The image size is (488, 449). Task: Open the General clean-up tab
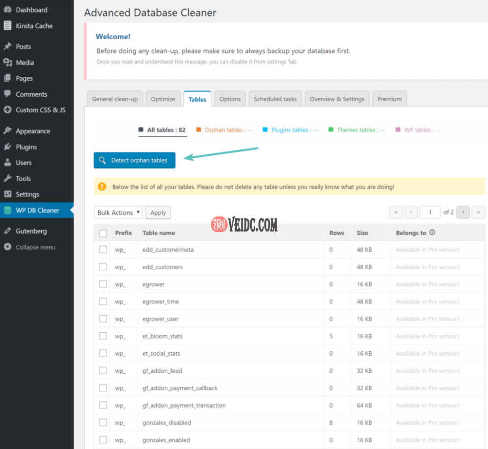(115, 99)
